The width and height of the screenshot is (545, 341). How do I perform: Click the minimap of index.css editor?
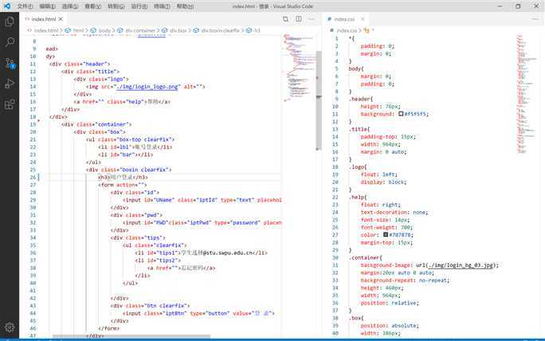[527, 94]
